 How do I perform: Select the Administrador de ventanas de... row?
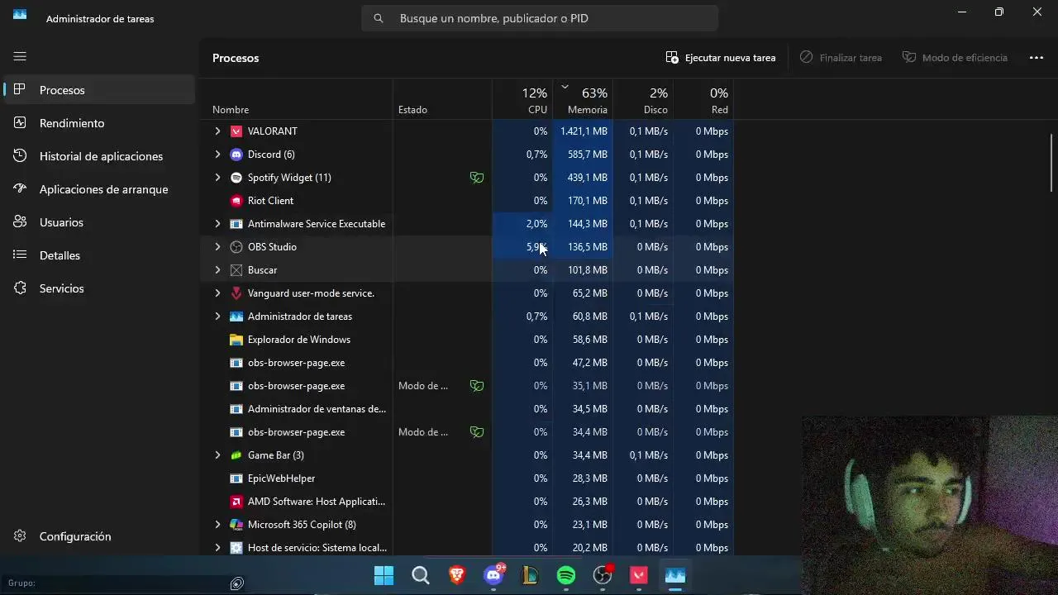466,409
